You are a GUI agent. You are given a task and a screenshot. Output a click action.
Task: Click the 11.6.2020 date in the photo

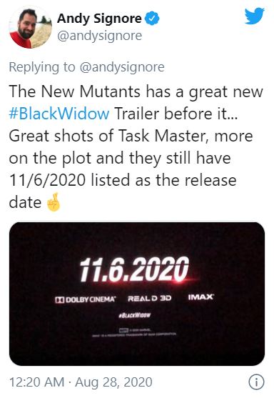tap(134, 269)
